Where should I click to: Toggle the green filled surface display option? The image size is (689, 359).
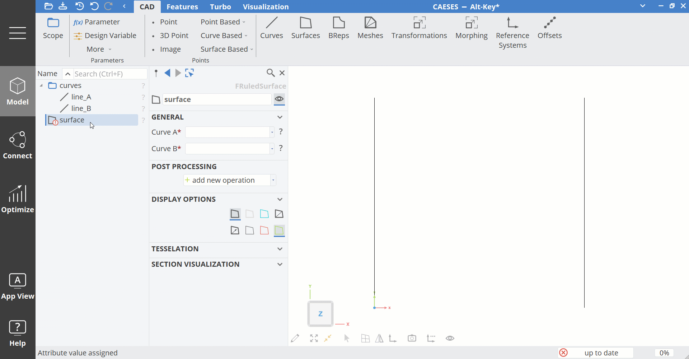[279, 230]
